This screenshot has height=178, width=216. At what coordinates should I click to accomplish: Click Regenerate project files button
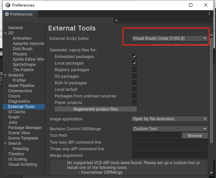[x=95, y=109]
